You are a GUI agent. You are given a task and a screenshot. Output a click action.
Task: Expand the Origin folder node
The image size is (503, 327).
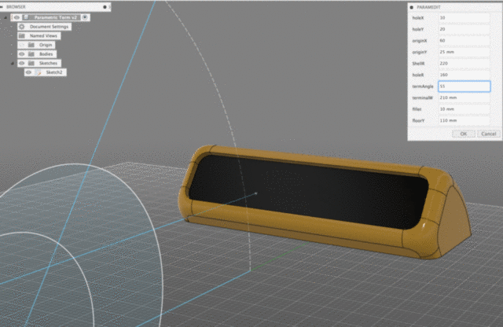[x=13, y=45]
